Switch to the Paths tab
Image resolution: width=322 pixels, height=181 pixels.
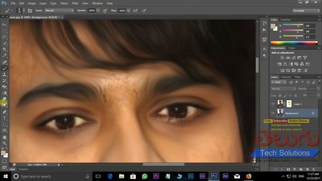(297, 77)
